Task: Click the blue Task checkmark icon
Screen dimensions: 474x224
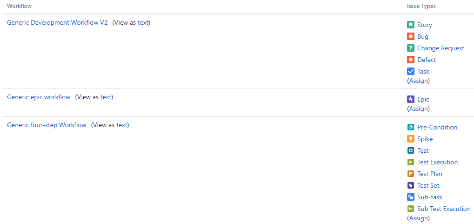Action: (411, 71)
